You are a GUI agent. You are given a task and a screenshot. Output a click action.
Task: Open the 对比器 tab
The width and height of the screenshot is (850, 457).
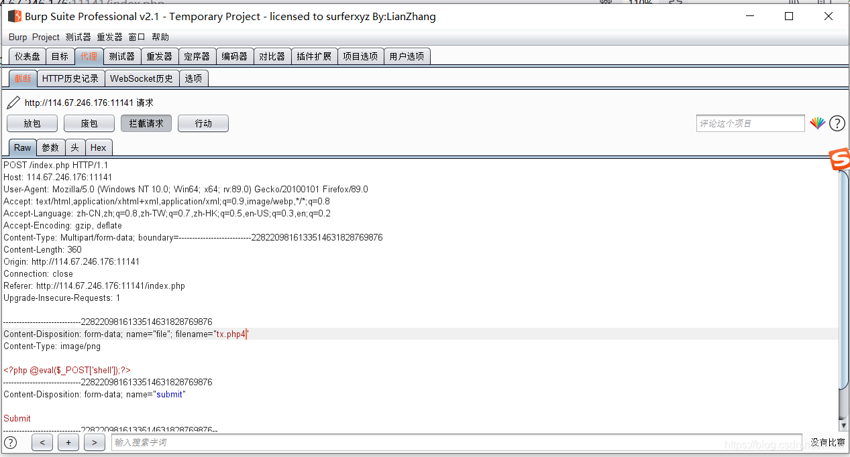coord(272,57)
